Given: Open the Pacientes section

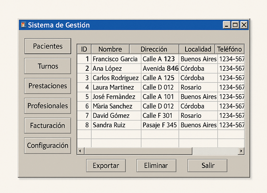Looking at the screenshot, I should click(x=48, y=46).
